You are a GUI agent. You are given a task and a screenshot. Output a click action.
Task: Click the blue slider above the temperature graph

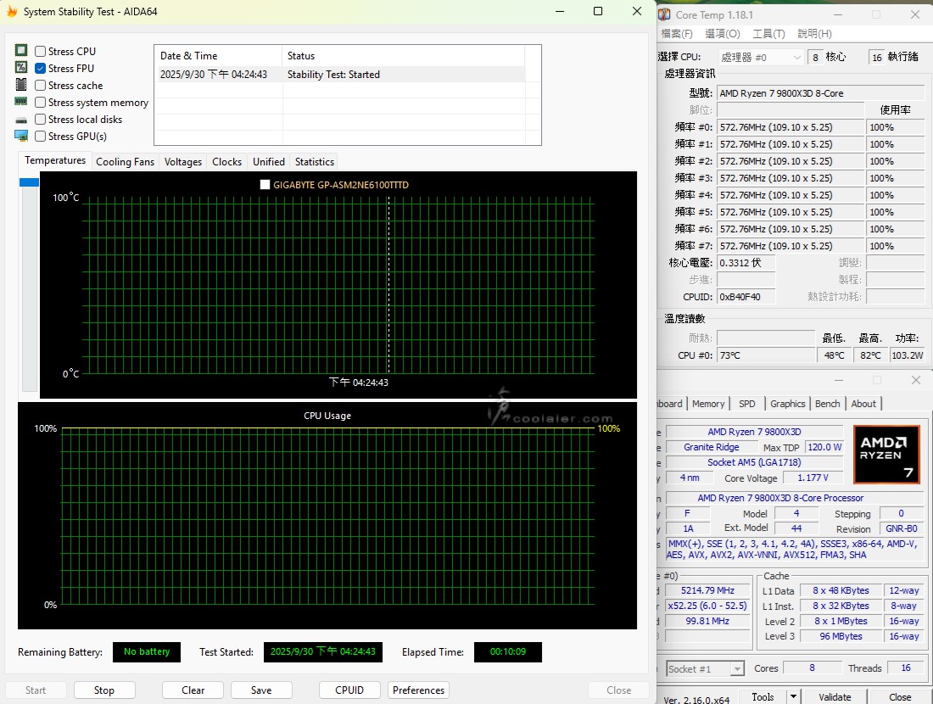(29, 182)
